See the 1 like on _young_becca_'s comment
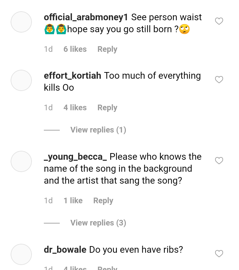239x270 pixels. (73, 201)
